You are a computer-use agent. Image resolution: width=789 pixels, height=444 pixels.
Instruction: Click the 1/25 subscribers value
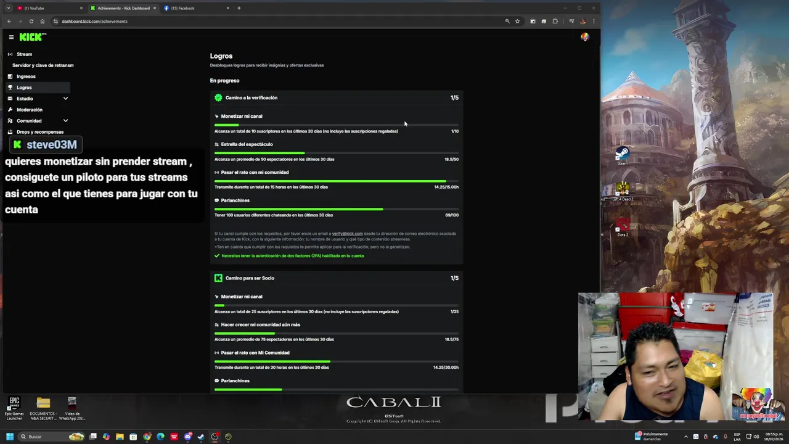[x=454, y=311]
